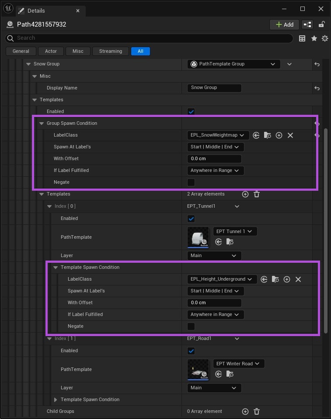
Task: Select the Actor filter tab
Action: [51, 51]
